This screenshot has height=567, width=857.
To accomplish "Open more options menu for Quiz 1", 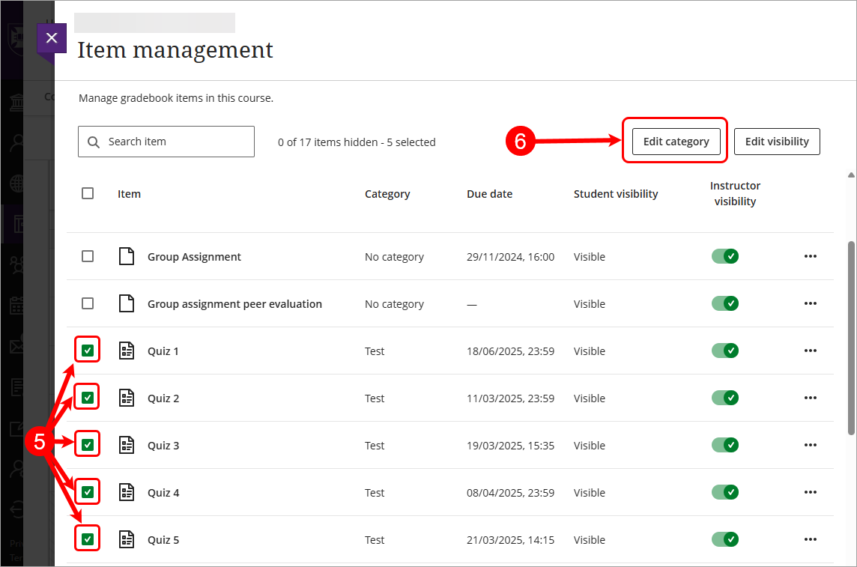I will (x=810, y=351).
